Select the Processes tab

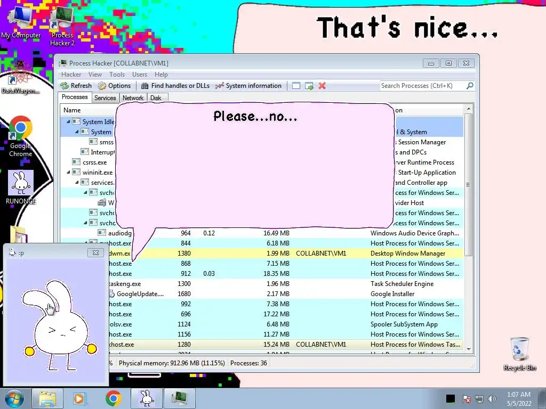(x=75, y=97)
